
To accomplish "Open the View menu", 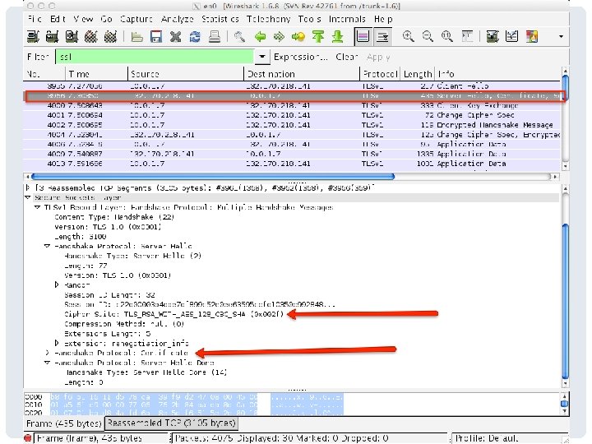I will pos(83,19).
